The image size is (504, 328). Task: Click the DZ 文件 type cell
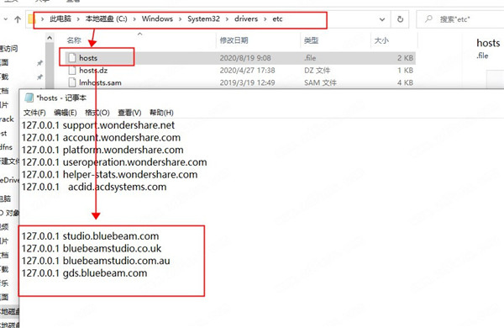pyautogui.click(x=318, y=70)
